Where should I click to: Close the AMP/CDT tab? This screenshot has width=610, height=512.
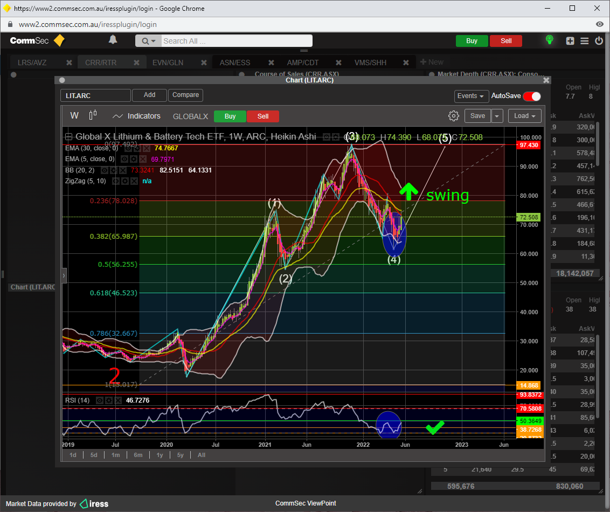[338, 63]
